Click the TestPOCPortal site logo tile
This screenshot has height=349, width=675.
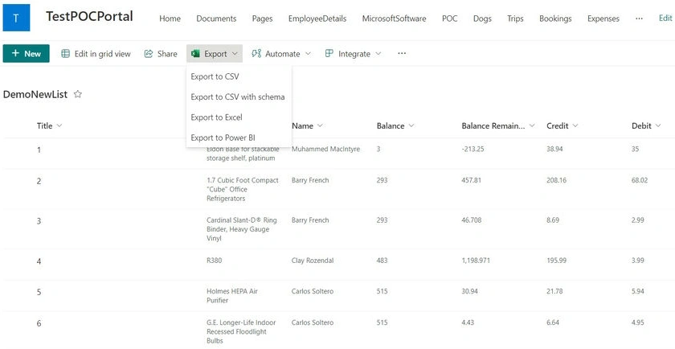click(x=16, y=18)
